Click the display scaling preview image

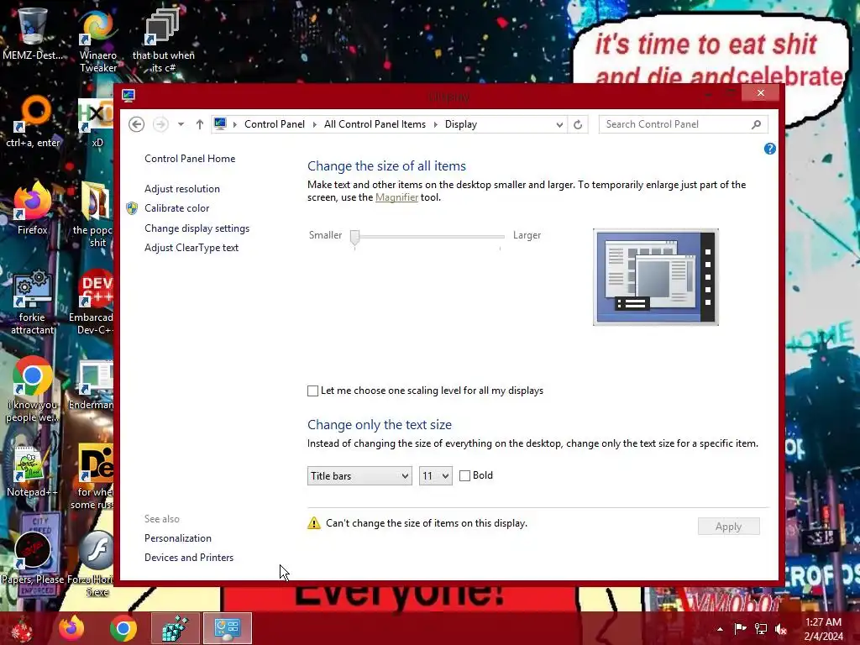[x=655, y=277]
